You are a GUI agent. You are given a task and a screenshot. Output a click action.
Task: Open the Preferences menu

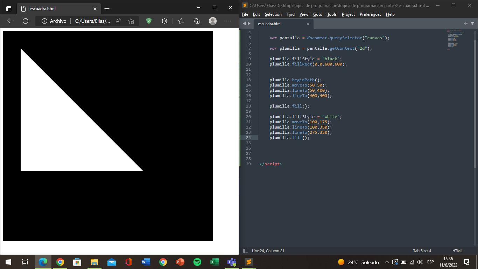[370, 14]
